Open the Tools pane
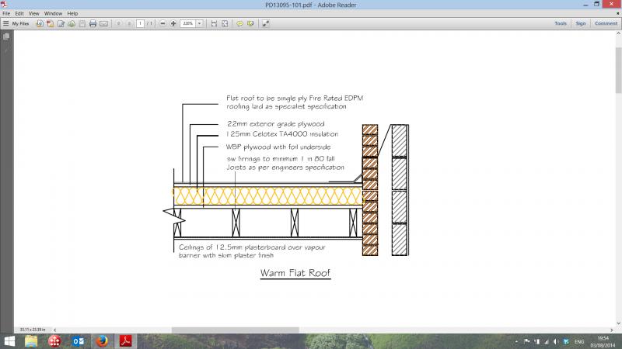This screenshot has width=622, height=349. [x=560, y=24]
